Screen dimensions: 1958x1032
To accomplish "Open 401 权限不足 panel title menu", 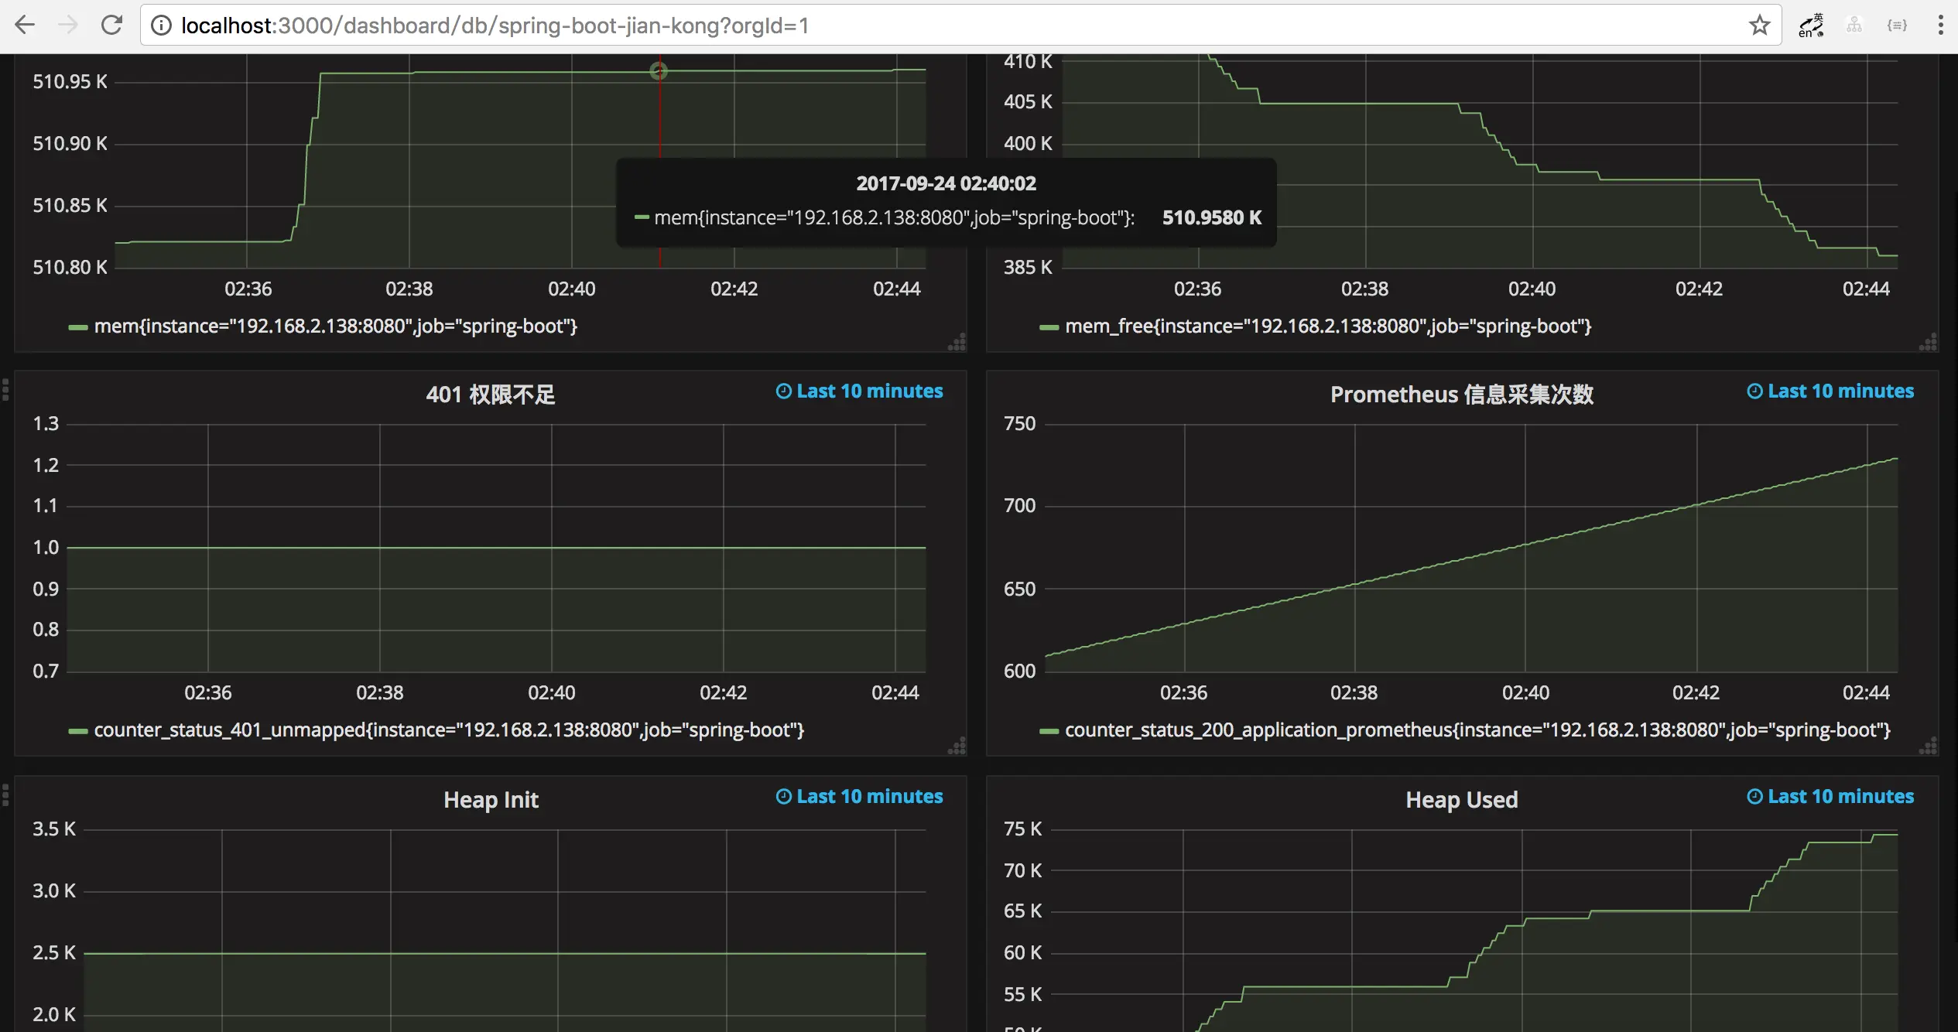I will tap(491, 395).
